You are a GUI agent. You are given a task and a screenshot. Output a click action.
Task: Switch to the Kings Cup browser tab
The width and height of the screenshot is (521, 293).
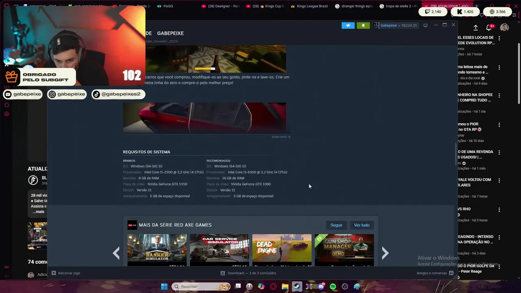[265, 6]
